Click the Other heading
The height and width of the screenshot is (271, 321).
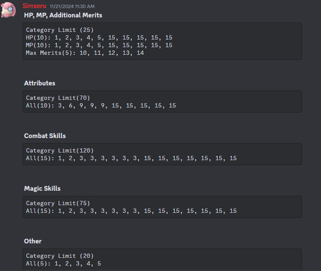tap(33, 241)
